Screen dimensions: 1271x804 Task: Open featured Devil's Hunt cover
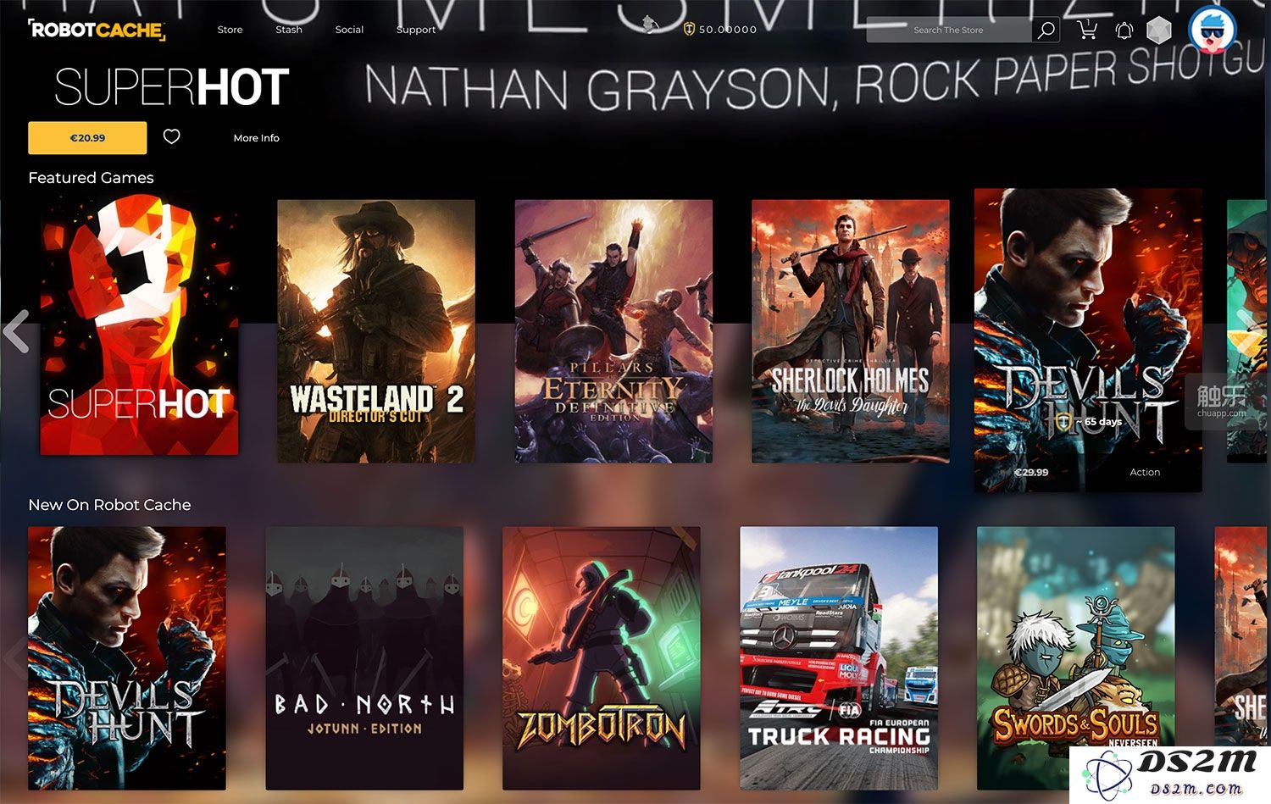pos(1088,340)
